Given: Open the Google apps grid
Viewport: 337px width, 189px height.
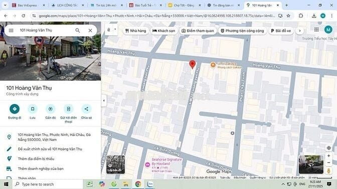Looking at the screenshot, I should click(x=316, y=29).
